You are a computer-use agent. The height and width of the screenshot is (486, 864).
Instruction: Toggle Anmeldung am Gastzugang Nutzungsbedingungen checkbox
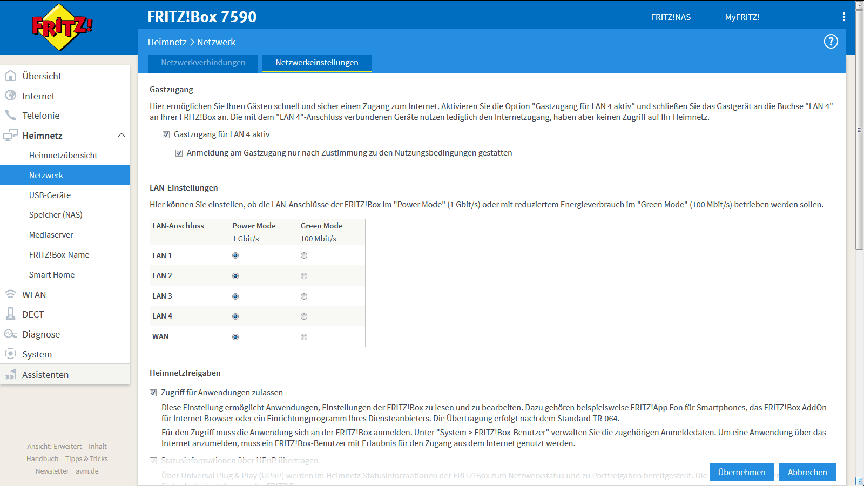(x=179, y=153)
